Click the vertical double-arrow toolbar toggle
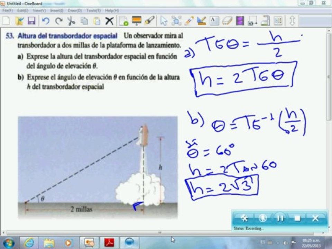The height and width of the screenshot is (249, 332). 292,21
